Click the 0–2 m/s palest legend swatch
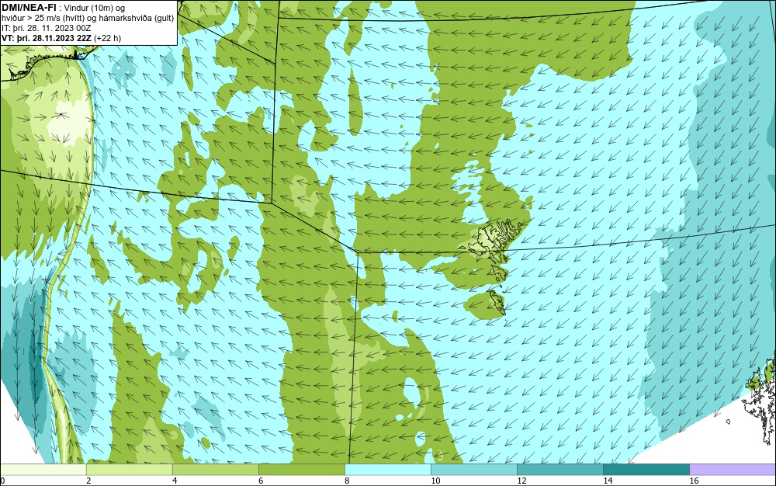The image size is (776, 486). click(43, 470)
